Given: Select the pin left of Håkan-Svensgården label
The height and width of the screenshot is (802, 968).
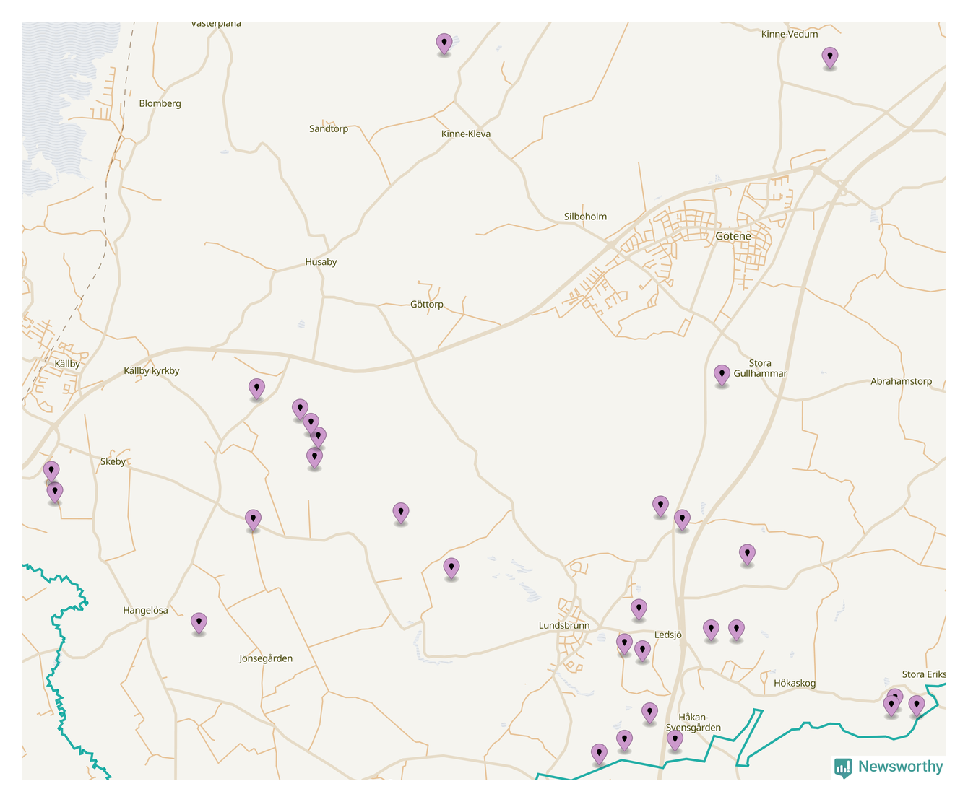Looking at the screenshot, I should (649, 712).
